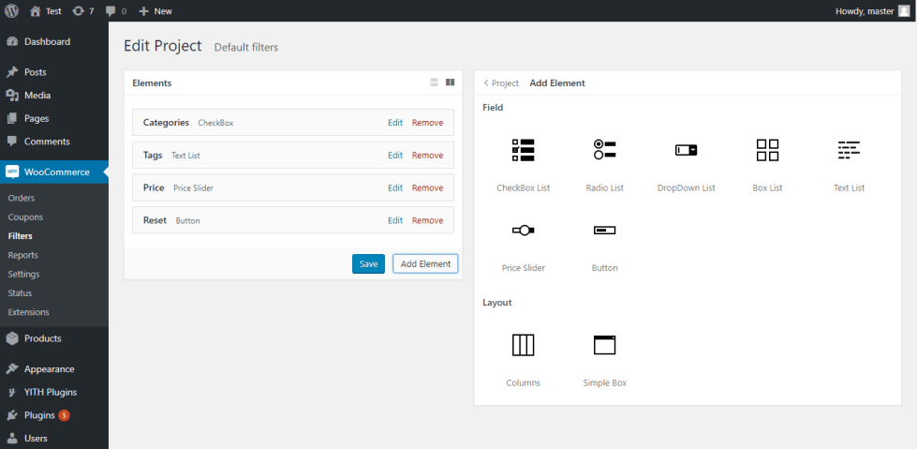Switch Elements panel to single-column view
The width and height of the screenshot is (917, 449).
pos(434,82)
